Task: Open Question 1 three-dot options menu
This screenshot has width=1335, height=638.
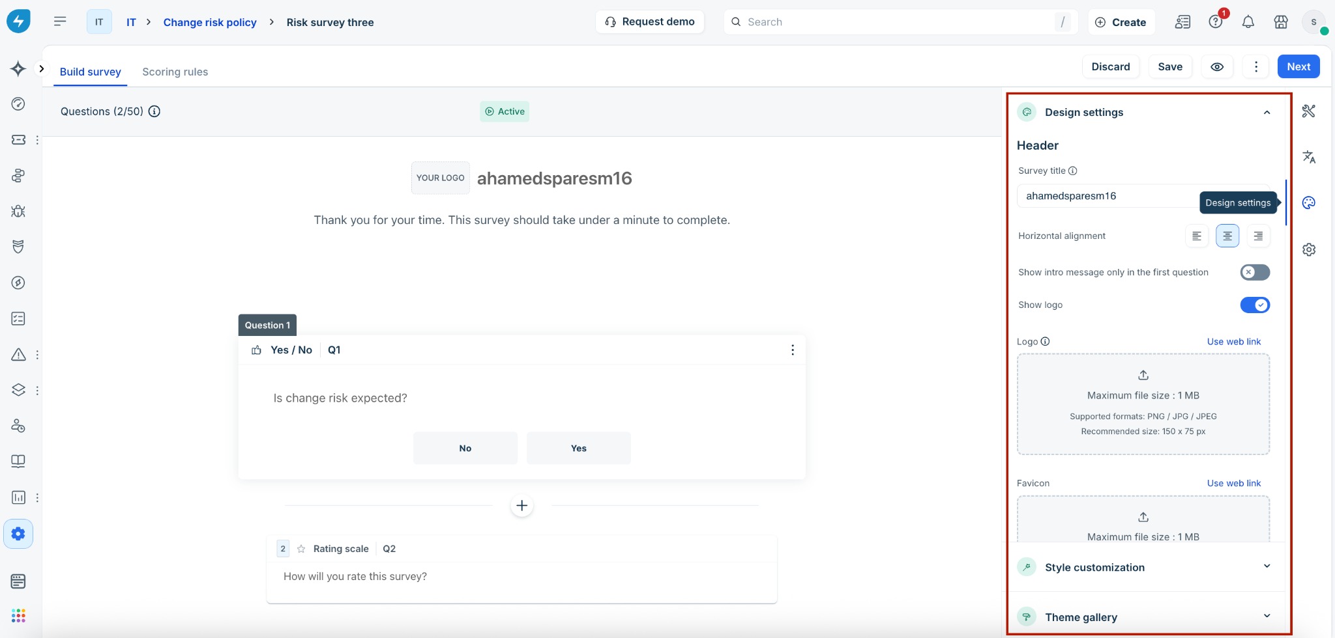Action: point(793,350)
